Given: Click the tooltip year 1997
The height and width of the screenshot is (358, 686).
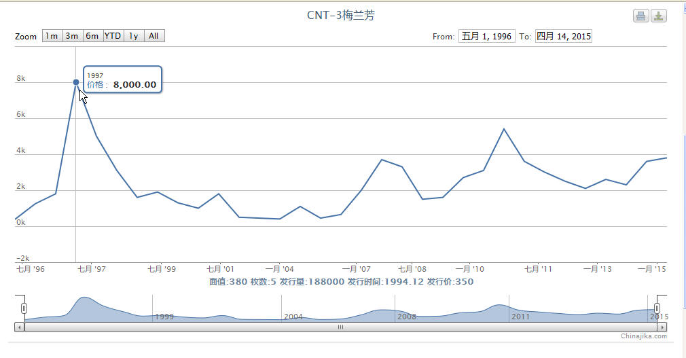Looking at the screenshot, I should coord(95,75).
